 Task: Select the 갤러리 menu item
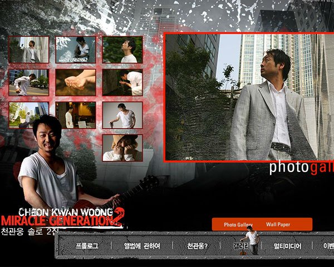pyautogui.click(x=242, y=245)
